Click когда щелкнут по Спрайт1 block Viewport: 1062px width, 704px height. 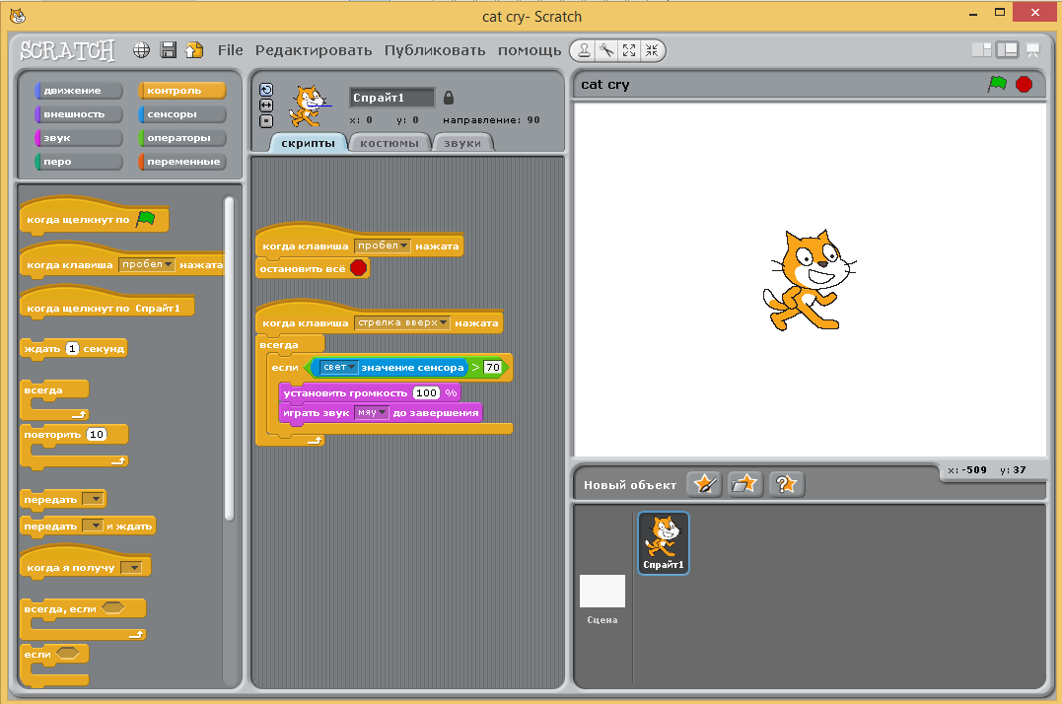click(107, 304)
